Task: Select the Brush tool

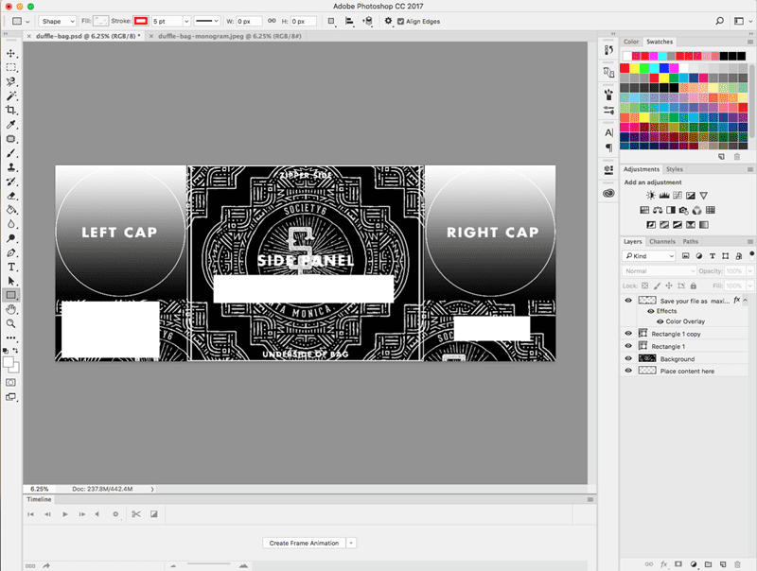Action: point(11,153)
